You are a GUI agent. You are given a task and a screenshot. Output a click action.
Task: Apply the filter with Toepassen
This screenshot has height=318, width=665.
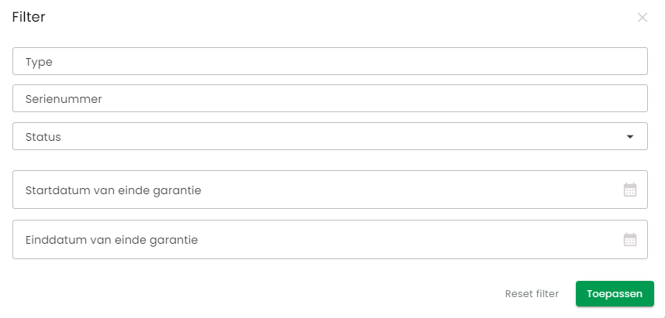[615, 294]
